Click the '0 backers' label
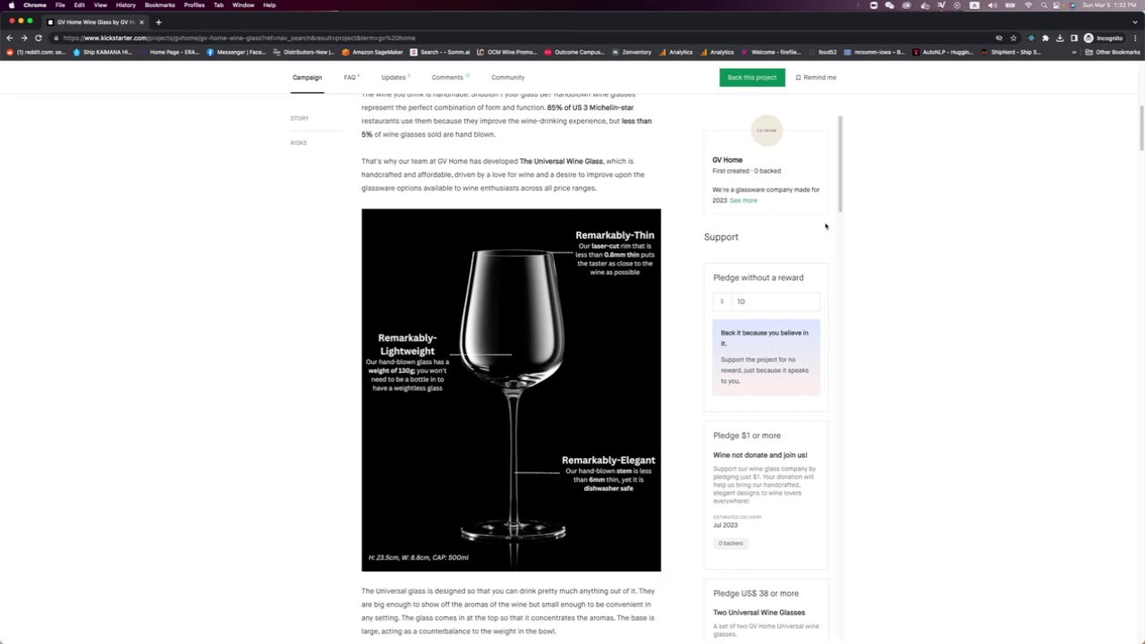Image resolution: width=1145 pixels, height=644 pixels. click(731, 543)
